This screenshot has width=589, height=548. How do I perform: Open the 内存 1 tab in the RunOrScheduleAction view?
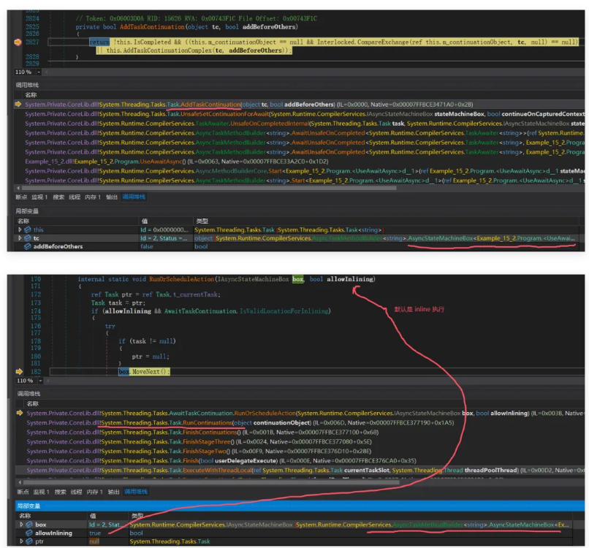95,492
